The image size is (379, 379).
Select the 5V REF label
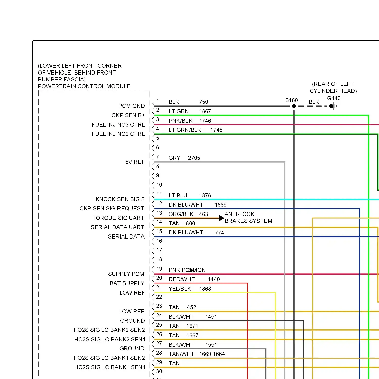(135, 162)
